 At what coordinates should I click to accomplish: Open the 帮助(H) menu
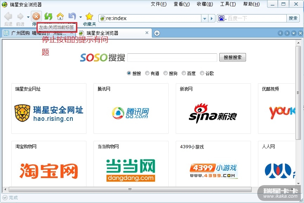coord(251,4)
